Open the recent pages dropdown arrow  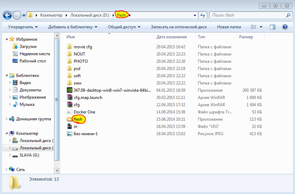[x=24, y=15]
